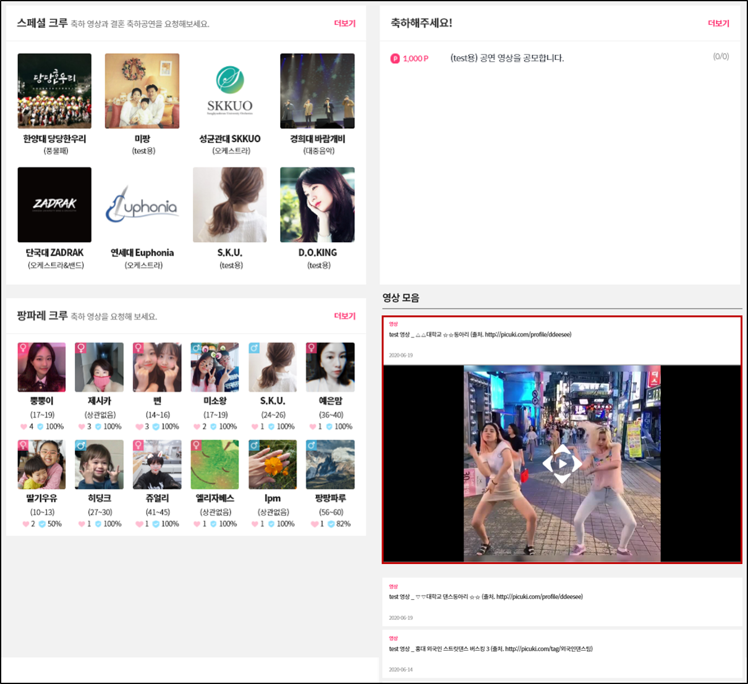Viewport: 748px width, 684px height.
Task: Click the heart icon under 제시카
Action: point(81,427)
